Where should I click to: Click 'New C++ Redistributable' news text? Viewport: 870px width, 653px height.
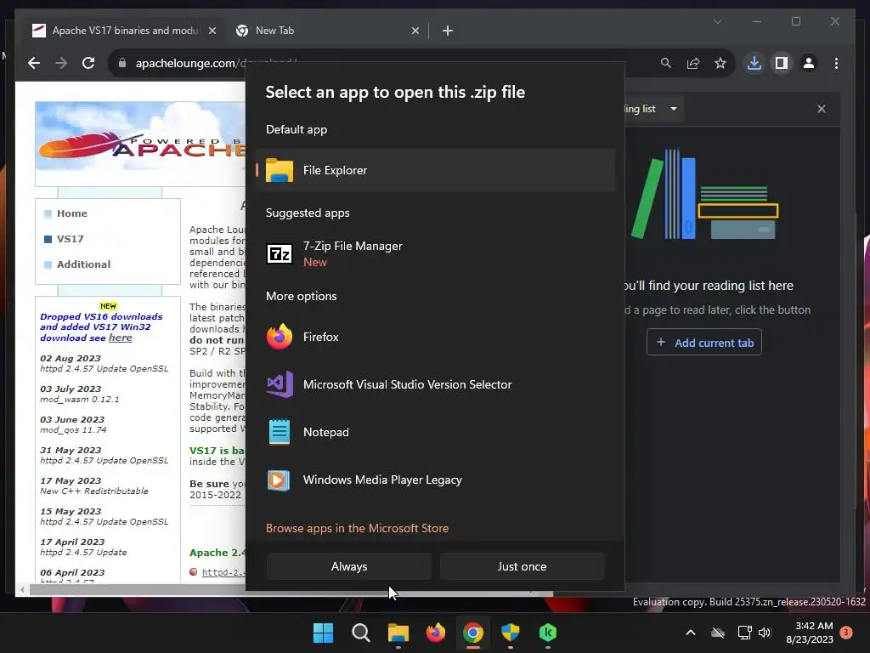94,491
